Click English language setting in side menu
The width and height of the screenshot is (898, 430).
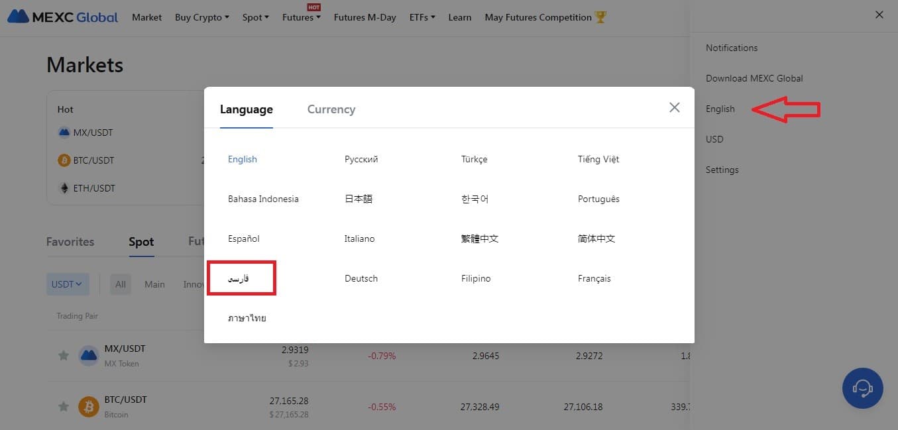click(720, 109)
